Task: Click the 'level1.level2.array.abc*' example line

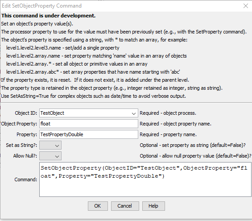Action: pos(93,72)
